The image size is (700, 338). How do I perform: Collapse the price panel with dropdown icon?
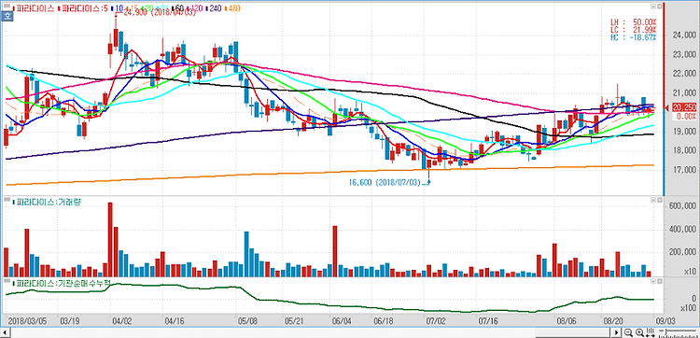[653, 7]
